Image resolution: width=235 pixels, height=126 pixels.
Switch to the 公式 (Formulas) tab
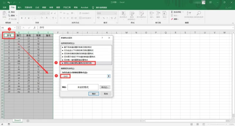pos(37,7)
